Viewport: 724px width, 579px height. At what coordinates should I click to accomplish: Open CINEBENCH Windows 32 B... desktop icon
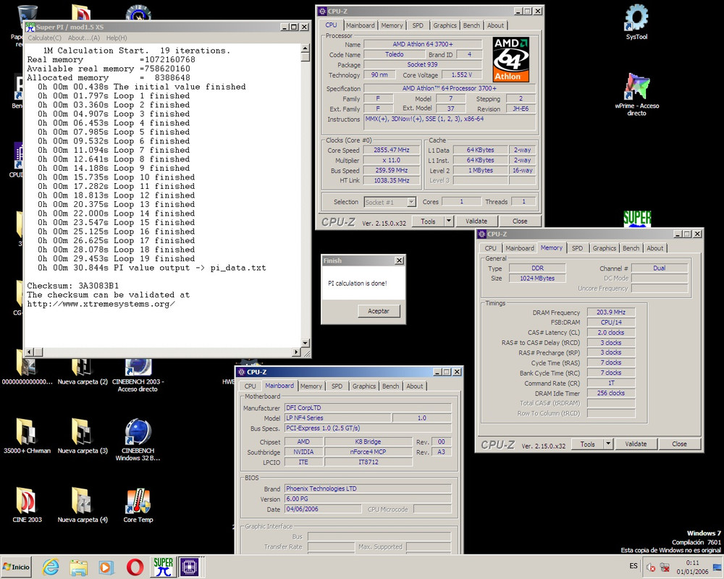[x=138, y=439]
